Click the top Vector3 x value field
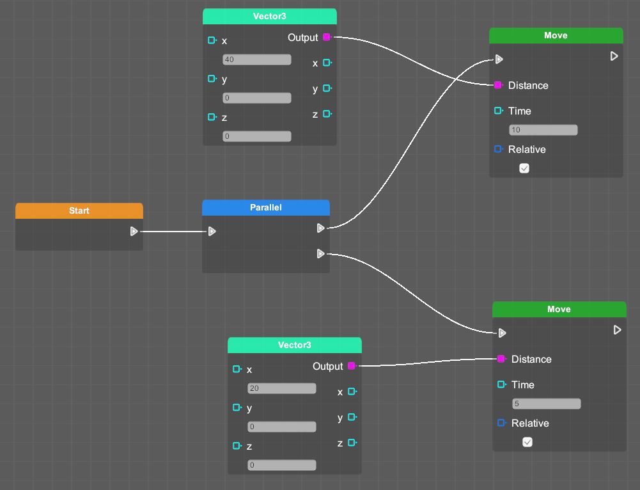 (x=257, y=59)
